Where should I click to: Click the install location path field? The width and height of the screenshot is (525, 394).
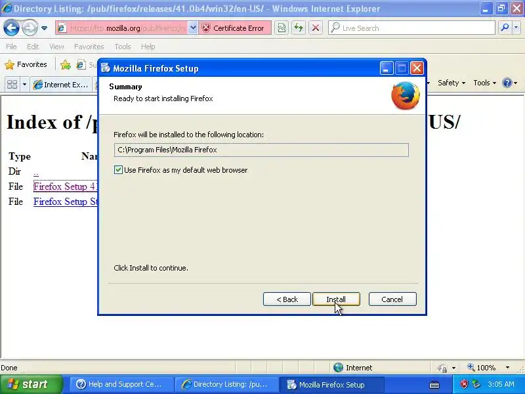point(261,150)
